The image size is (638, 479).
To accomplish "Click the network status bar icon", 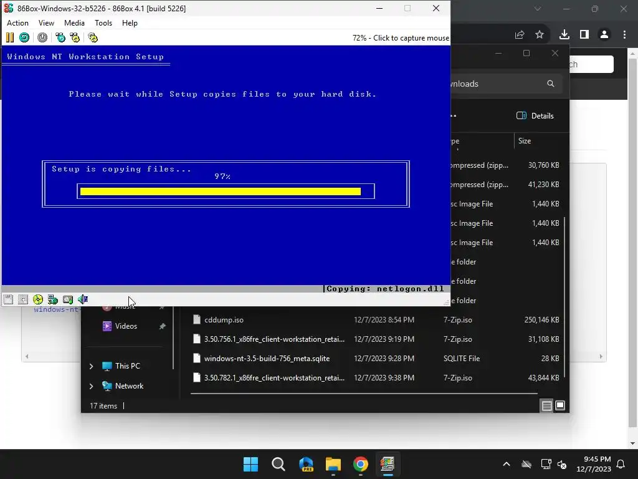I will [52, 299].
